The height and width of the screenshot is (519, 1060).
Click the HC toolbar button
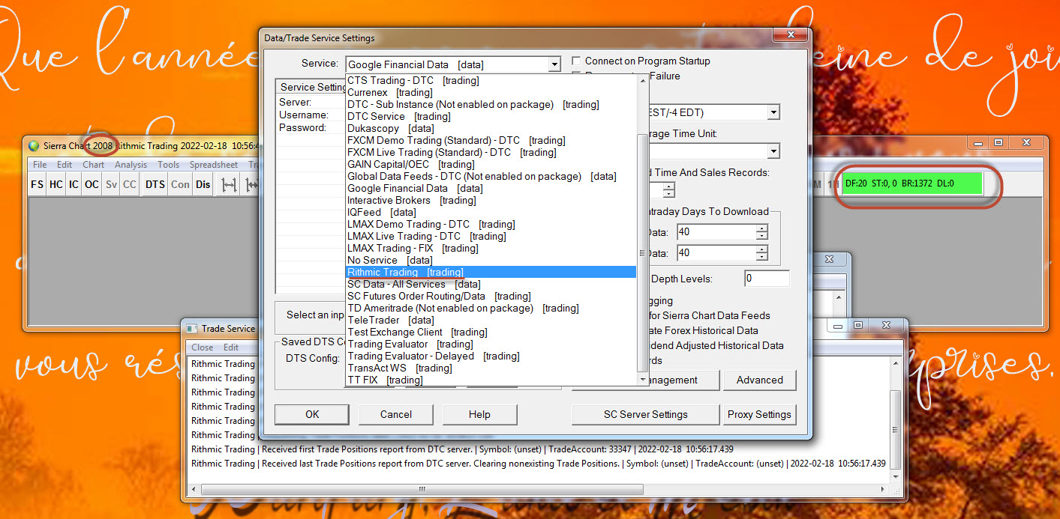click(56, 184)
